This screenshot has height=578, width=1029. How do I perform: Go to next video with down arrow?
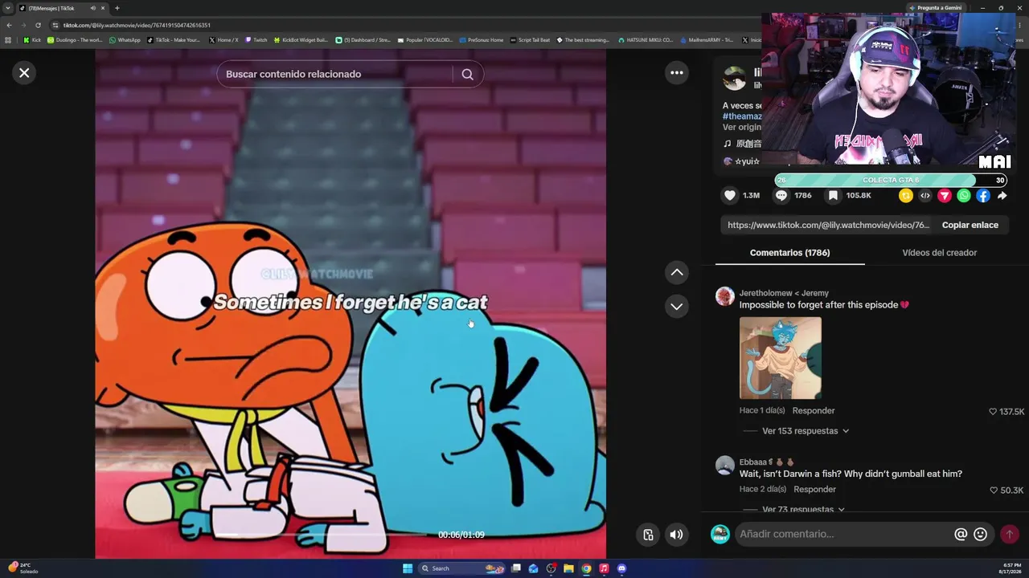(677, 307)
